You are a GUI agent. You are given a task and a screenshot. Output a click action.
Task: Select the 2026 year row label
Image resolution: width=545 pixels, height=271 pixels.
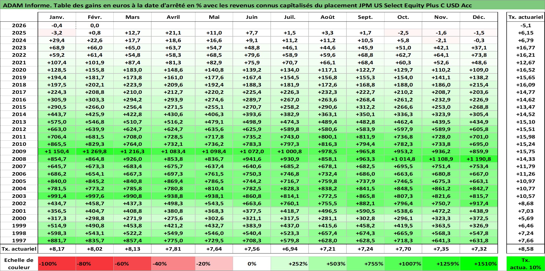(19, 25)
